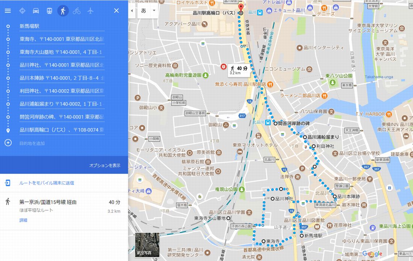Edit the 東海寺 waypoint field

(x=62, y=39)
